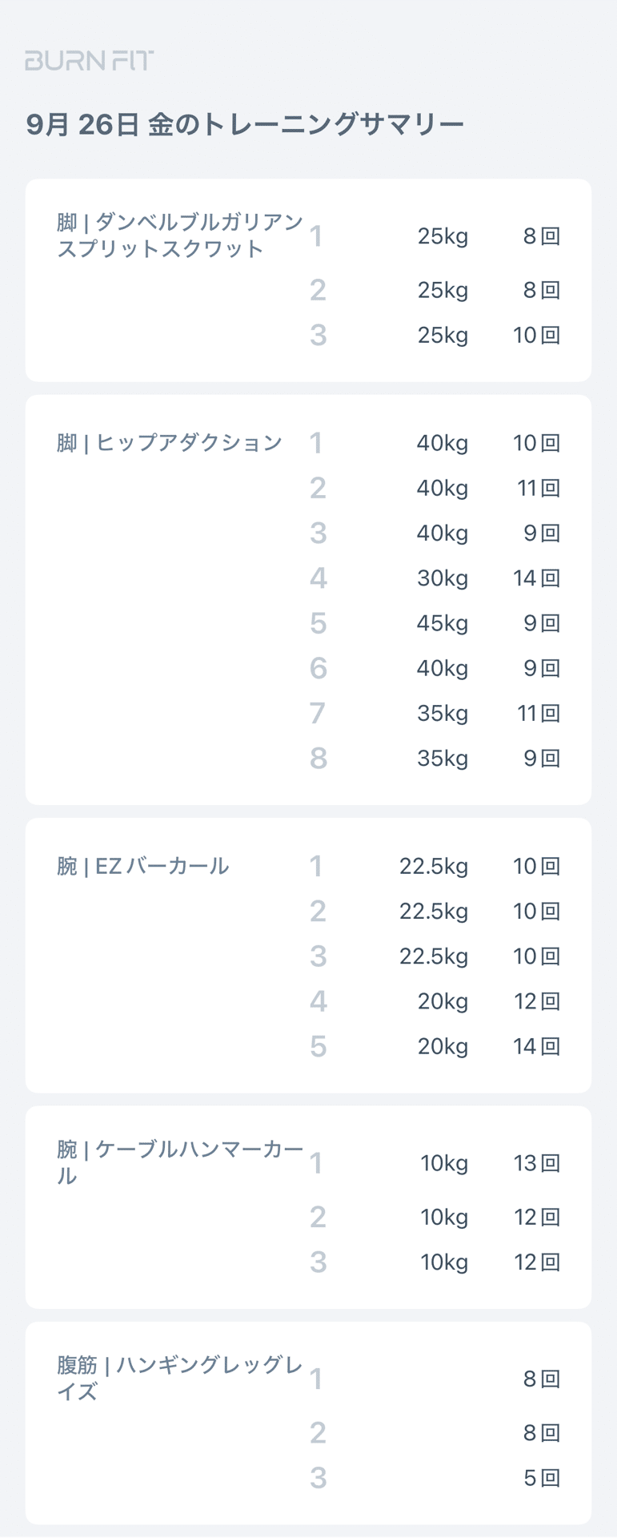Open the ダンベルブルガリアンスプリットスクワット exercise name
The width and height of the screenshot is (617, 1538).
coord(180,236)
